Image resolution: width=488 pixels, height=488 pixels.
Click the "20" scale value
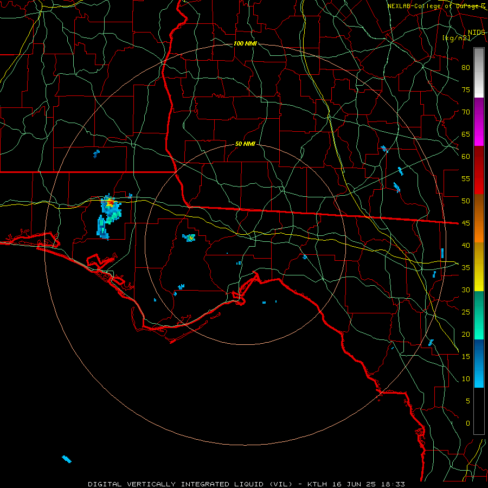click(x=466, y=335)
